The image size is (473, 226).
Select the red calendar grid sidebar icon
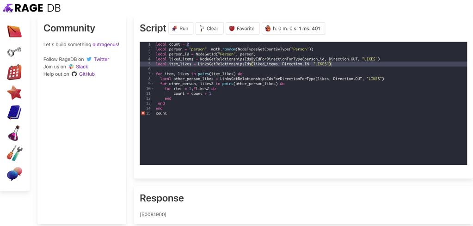coord(14,72)
